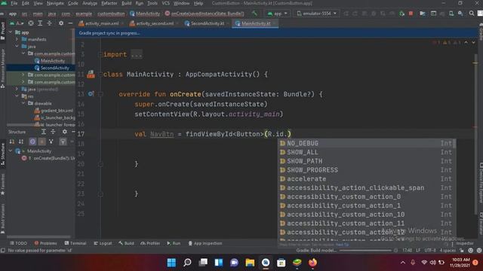Expand the manifests folder
The image size is (483, 271).
17,39
